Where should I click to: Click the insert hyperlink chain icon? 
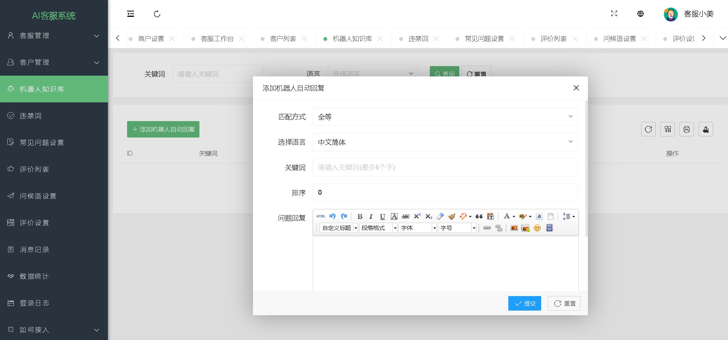click(x=487, y=228)
